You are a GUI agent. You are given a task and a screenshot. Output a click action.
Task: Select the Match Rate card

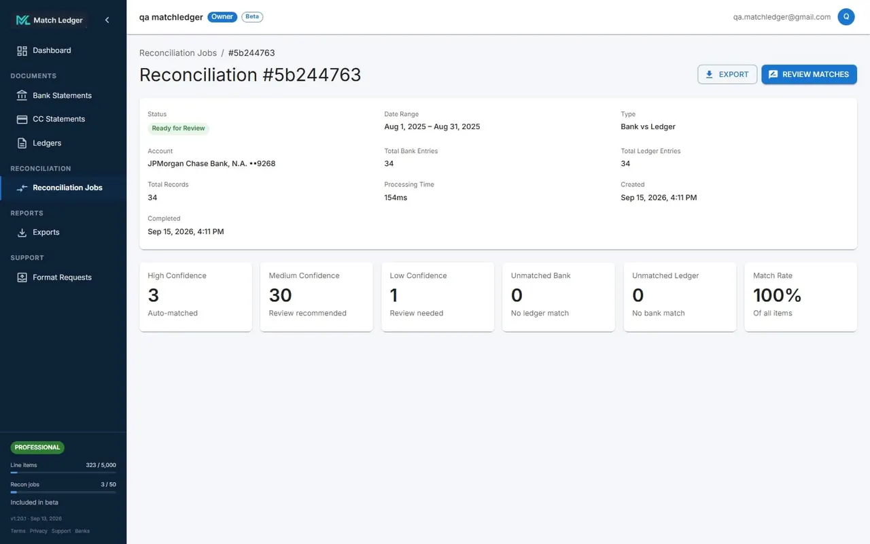pos(801,297)
